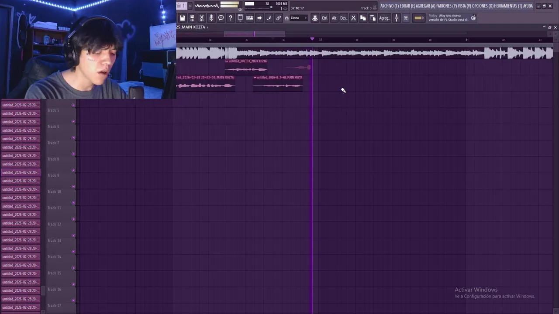Click the right arrow icon in toolbar
The width and height of the screenshot is (559, 314).
[259, 18]
